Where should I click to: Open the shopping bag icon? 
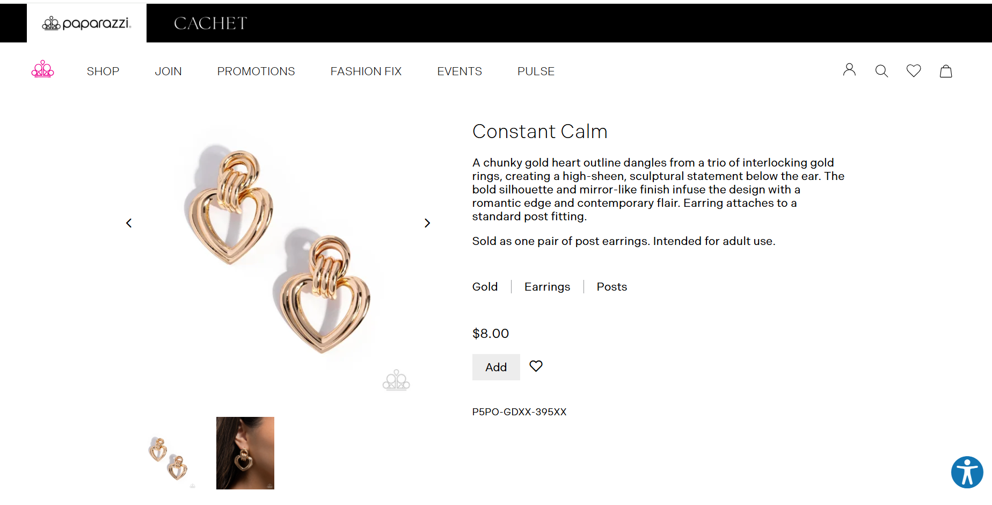pyautogui.click(x=946, y=71)
